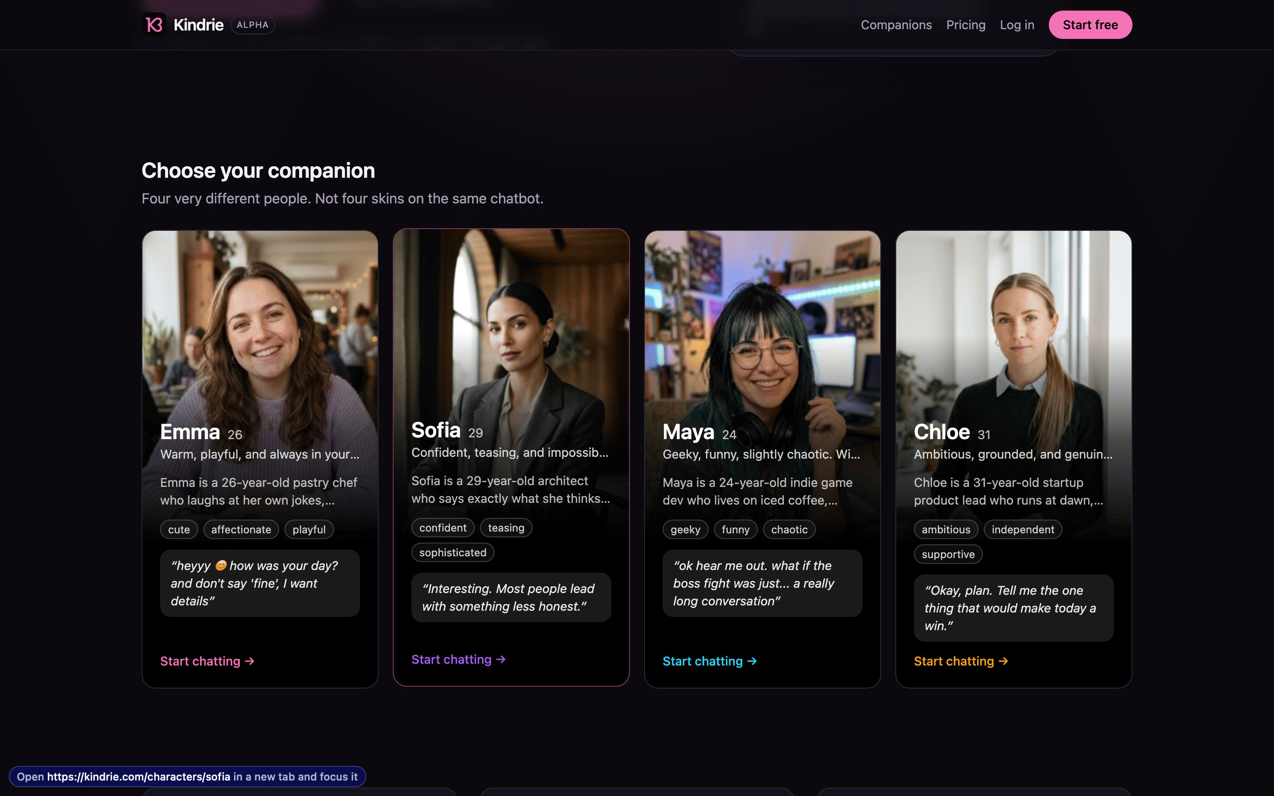The image size is (1274, 796).
Task: Open the Companions nav link
Action: pos(896,25)
